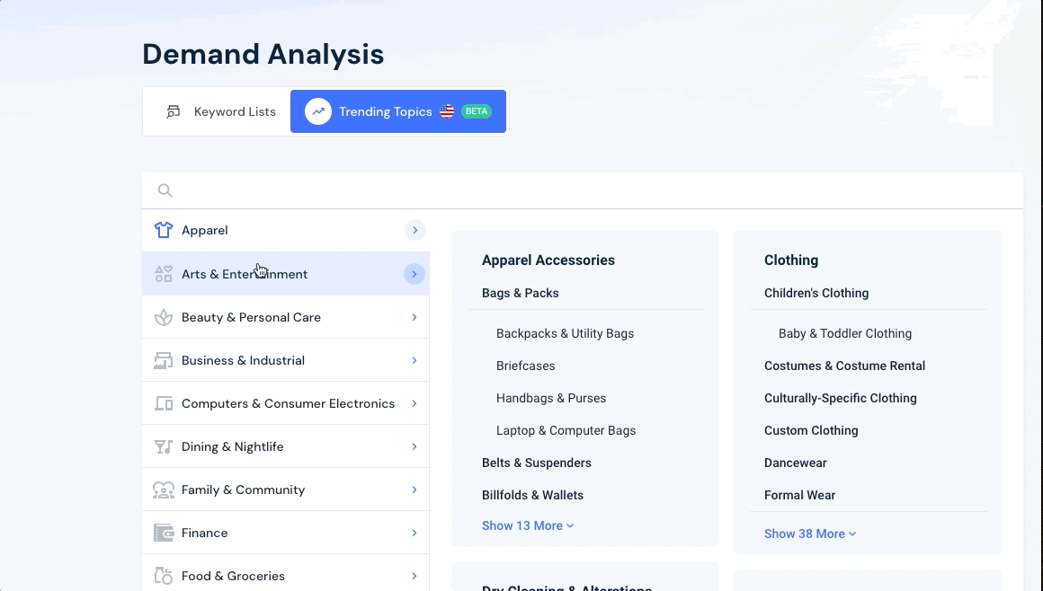Switch to the Keyword Lists tab
This screenshot has height=591, width=1043.
coord(218,111)
